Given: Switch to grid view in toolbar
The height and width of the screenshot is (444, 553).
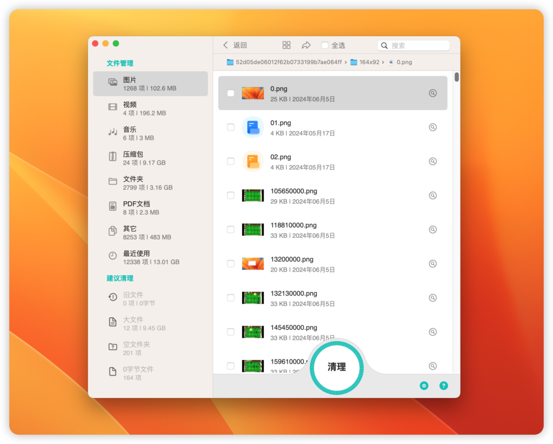Looking at the screenshot, I should pos(286,45).
